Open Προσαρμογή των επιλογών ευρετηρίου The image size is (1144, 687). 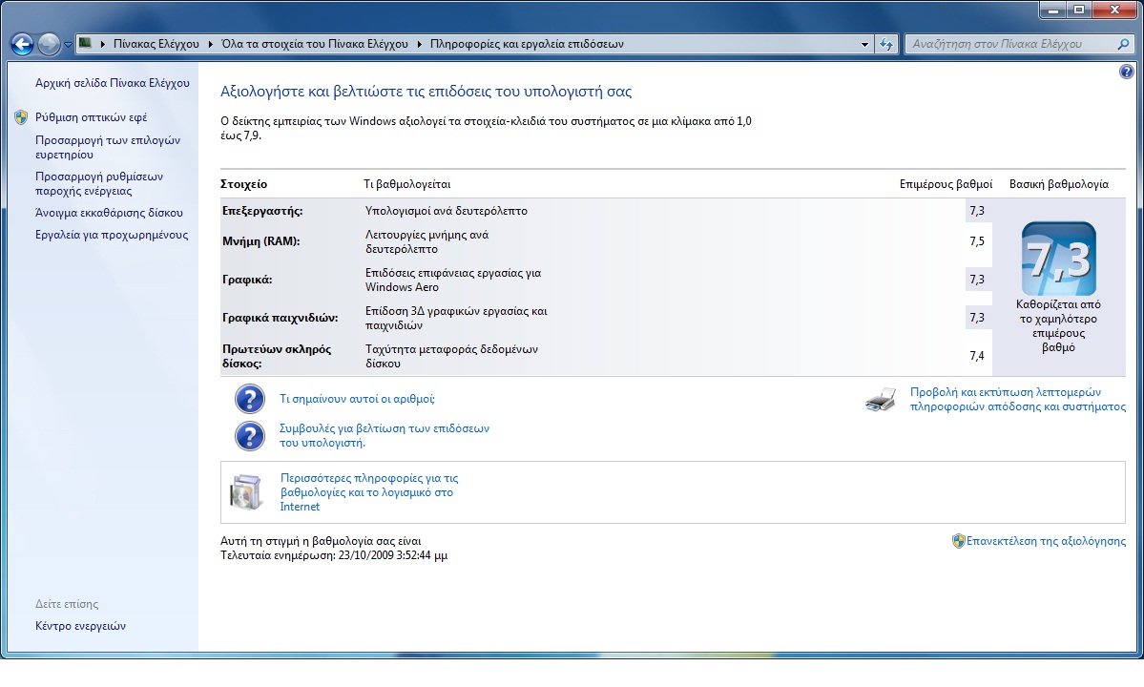(108, 147)
